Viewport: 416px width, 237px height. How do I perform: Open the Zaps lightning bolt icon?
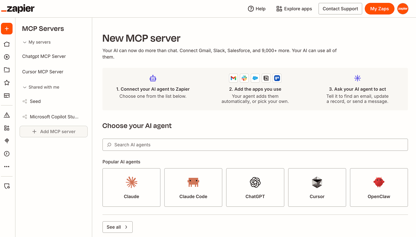coord(7,57)
